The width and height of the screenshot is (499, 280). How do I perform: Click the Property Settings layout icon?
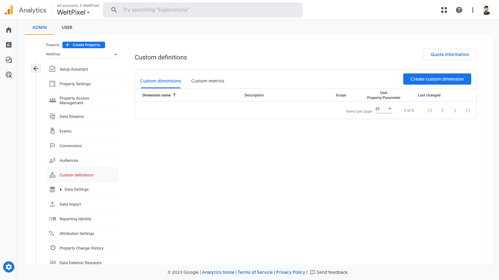tap(52, 84)
